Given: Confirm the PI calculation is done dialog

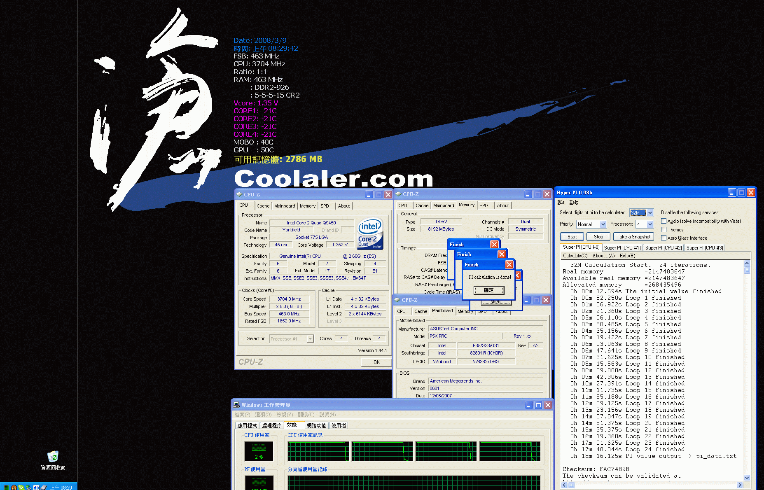Looking at the screenshot, I should tap(488, 290).
